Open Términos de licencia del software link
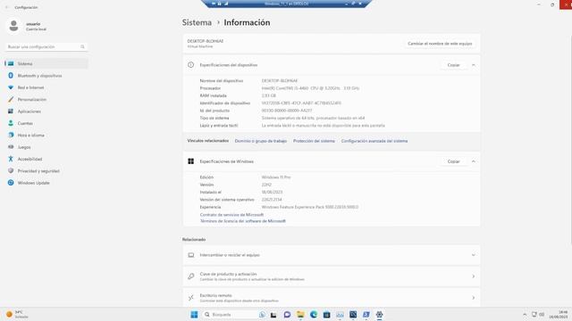 pyautogui.click(x=242, y=221)
